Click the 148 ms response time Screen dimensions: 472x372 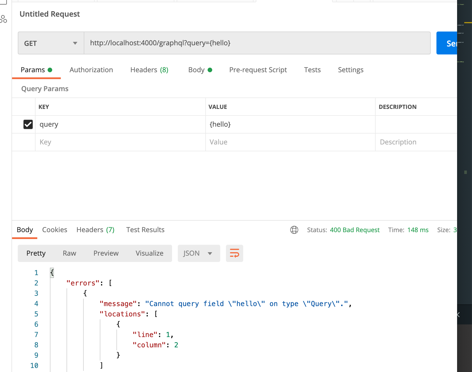point(418,230)
